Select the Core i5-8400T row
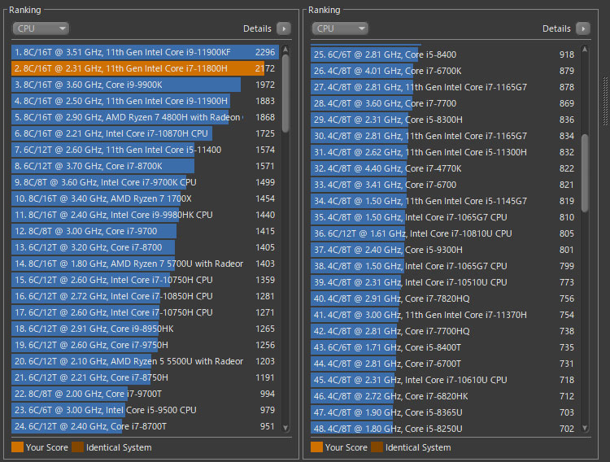 pyautogui.click(x=444, y=347)
